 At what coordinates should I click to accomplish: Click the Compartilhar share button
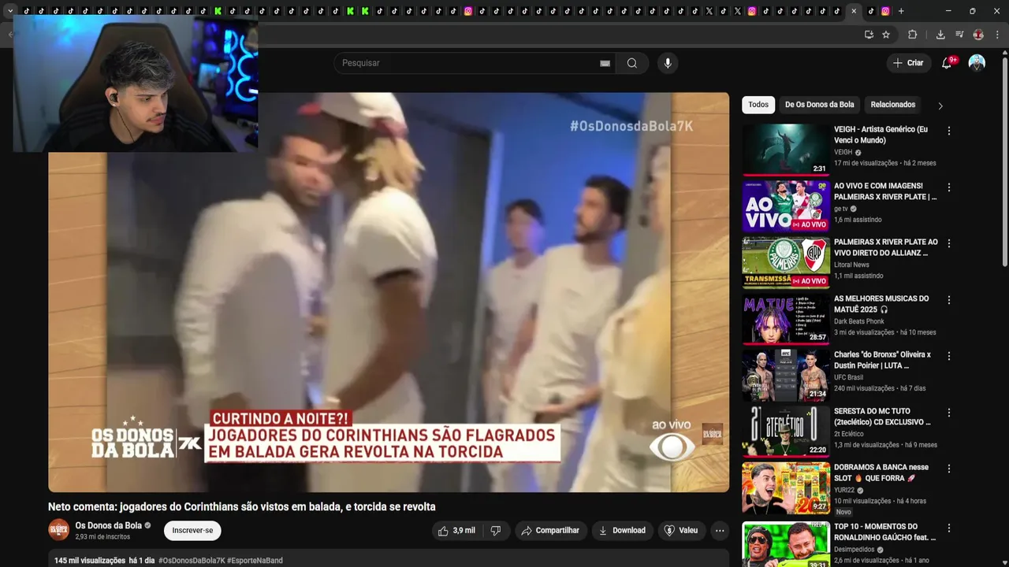point(550,531)
